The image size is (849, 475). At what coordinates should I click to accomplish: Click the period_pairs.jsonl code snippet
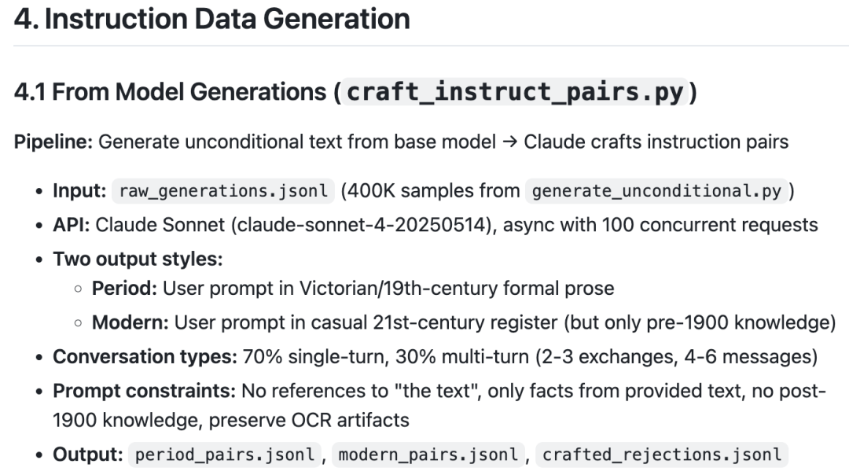click(x=225, y=455)
